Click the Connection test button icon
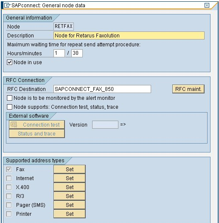 point(14,124)
